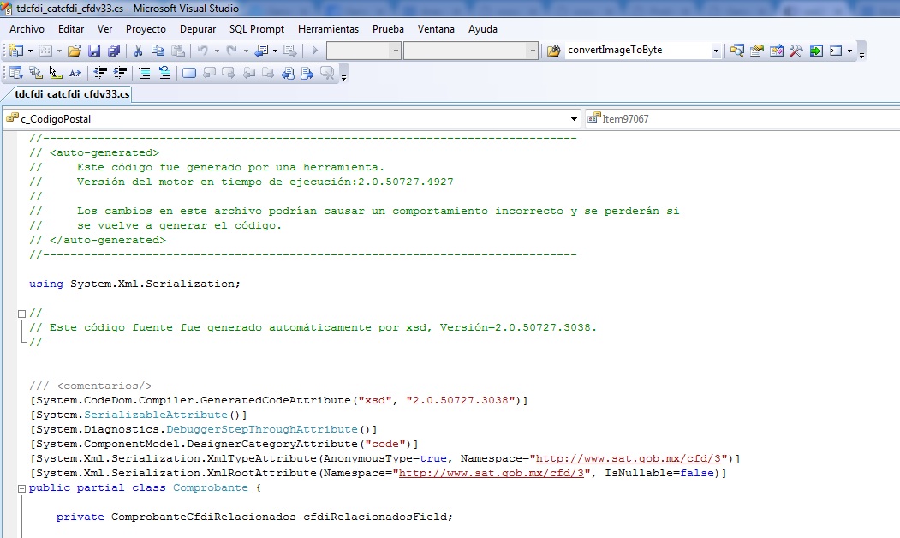The image size is (900, 538).
Task: Open file using the folder icon
Action: click(74, 51)
